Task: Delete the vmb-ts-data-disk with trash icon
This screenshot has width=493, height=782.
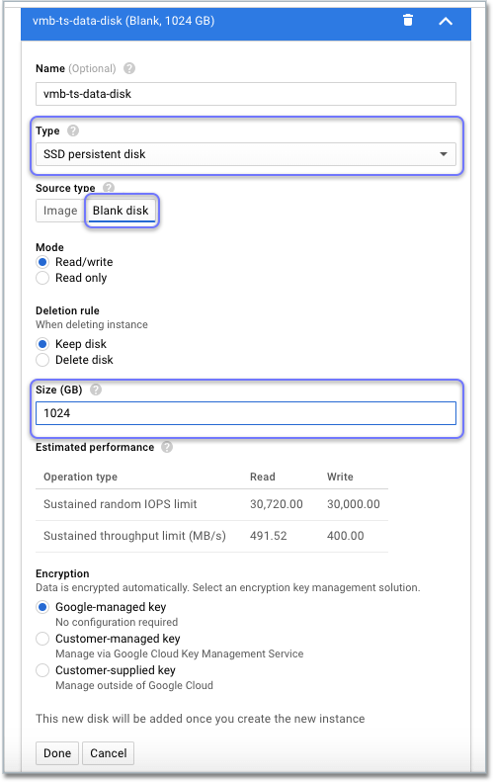Action: click(408, 21)
